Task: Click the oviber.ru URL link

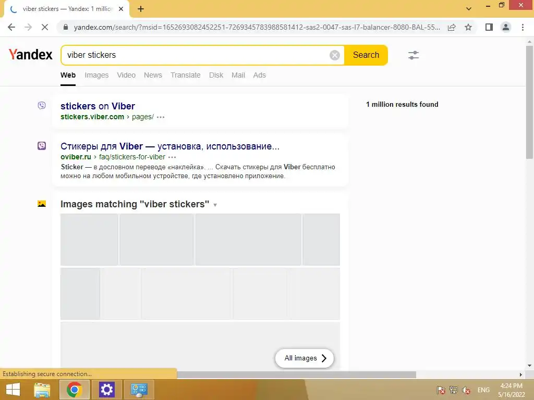Action: coord(76,157)
